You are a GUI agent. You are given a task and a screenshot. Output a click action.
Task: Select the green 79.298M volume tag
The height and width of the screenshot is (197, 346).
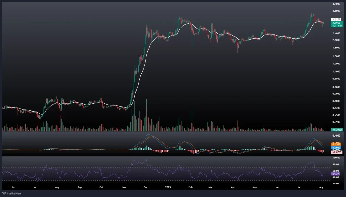tap(328, 130)
